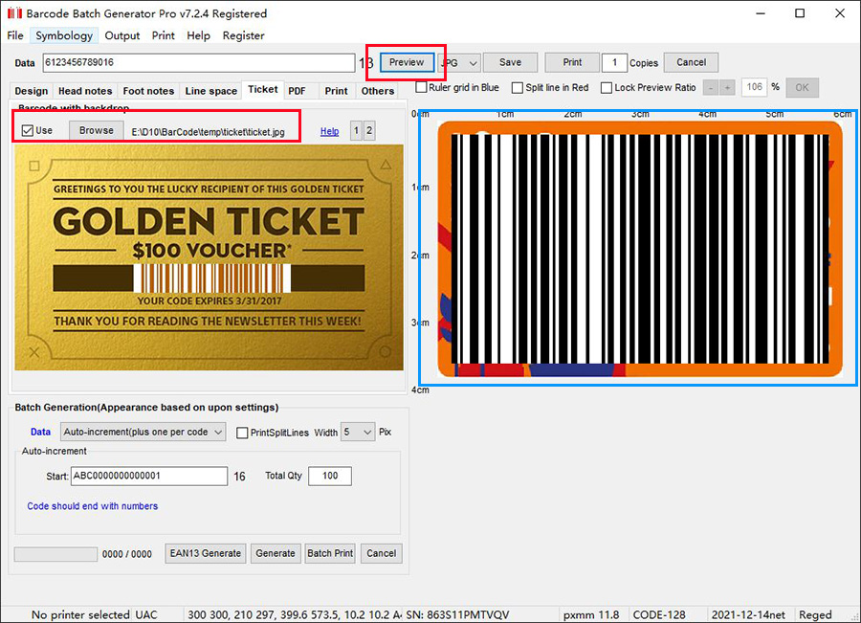This screenshot has height=623, width=861.
Task: Click the minus preview ratio button
Action: tap(711, 87)
